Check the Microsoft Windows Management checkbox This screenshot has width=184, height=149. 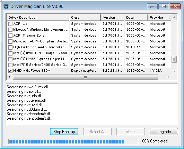(10, 30)
